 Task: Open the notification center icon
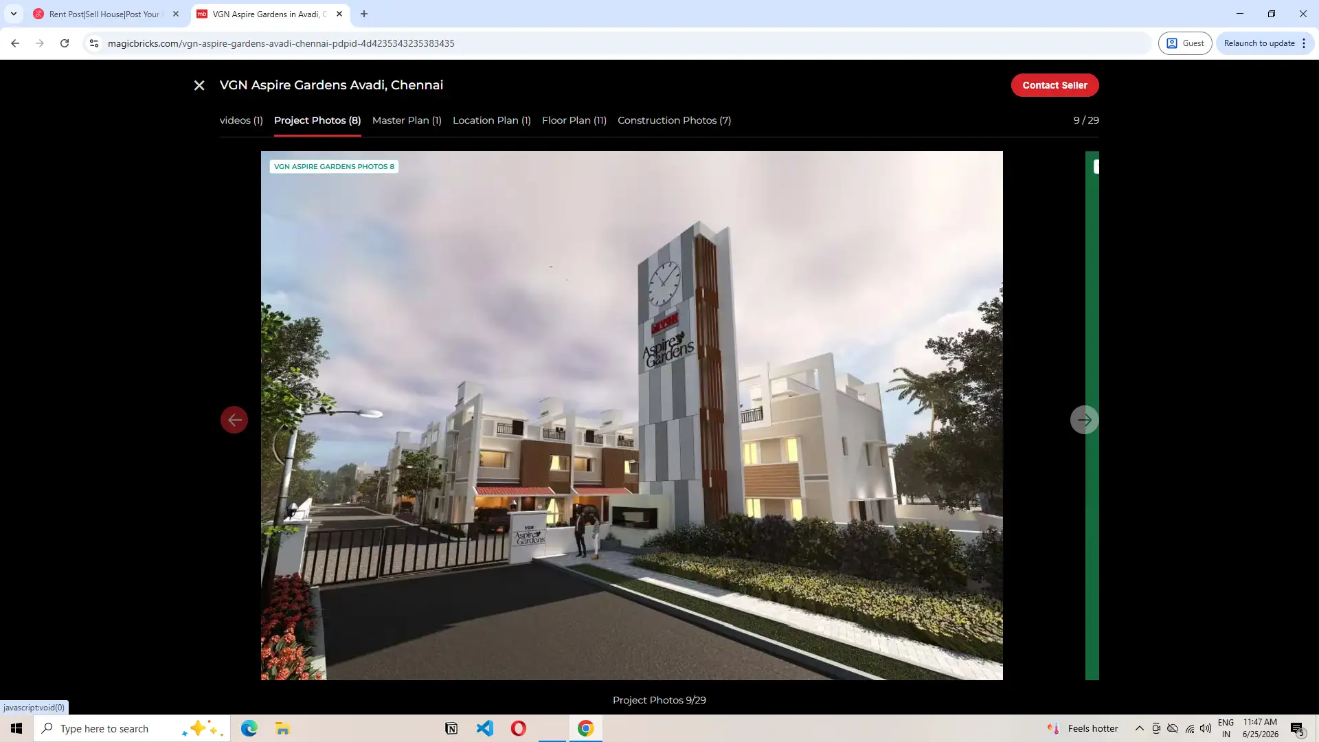click(1297, 728)
